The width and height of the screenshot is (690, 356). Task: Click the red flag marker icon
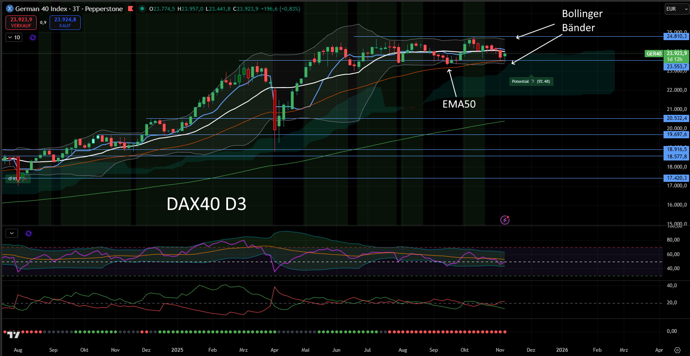point(131,9)
